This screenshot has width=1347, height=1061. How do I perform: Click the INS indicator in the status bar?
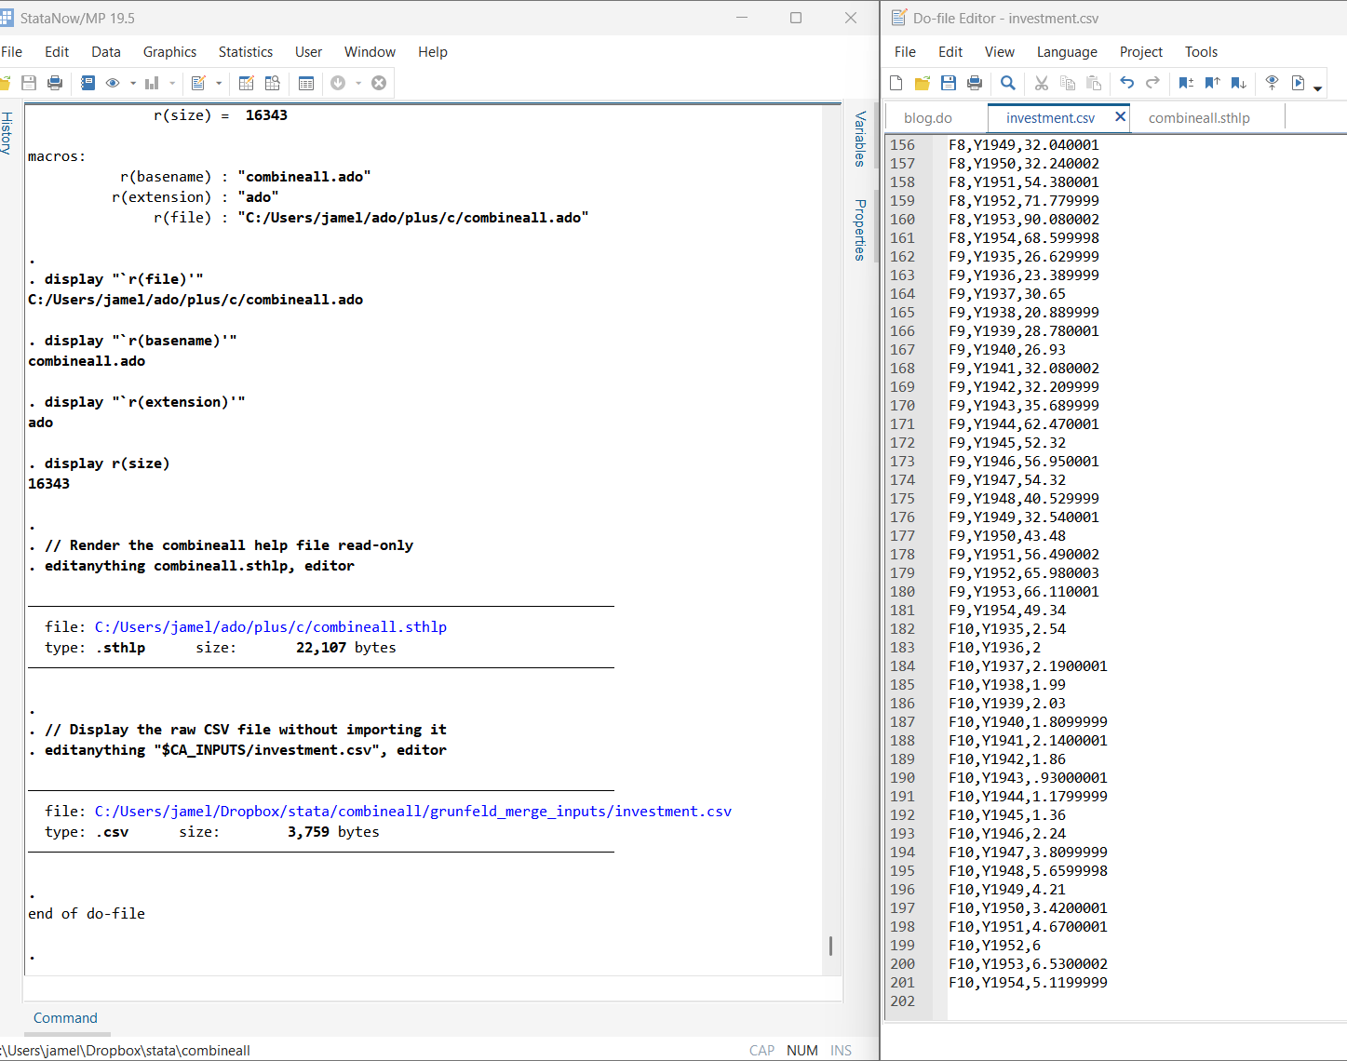pos(842,1051)
